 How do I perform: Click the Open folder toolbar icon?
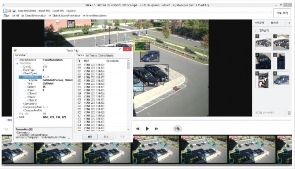click(x=9, y=10)
